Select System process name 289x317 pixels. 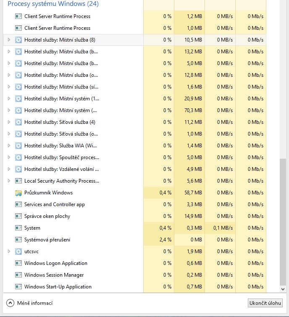(x=32, y=228)
